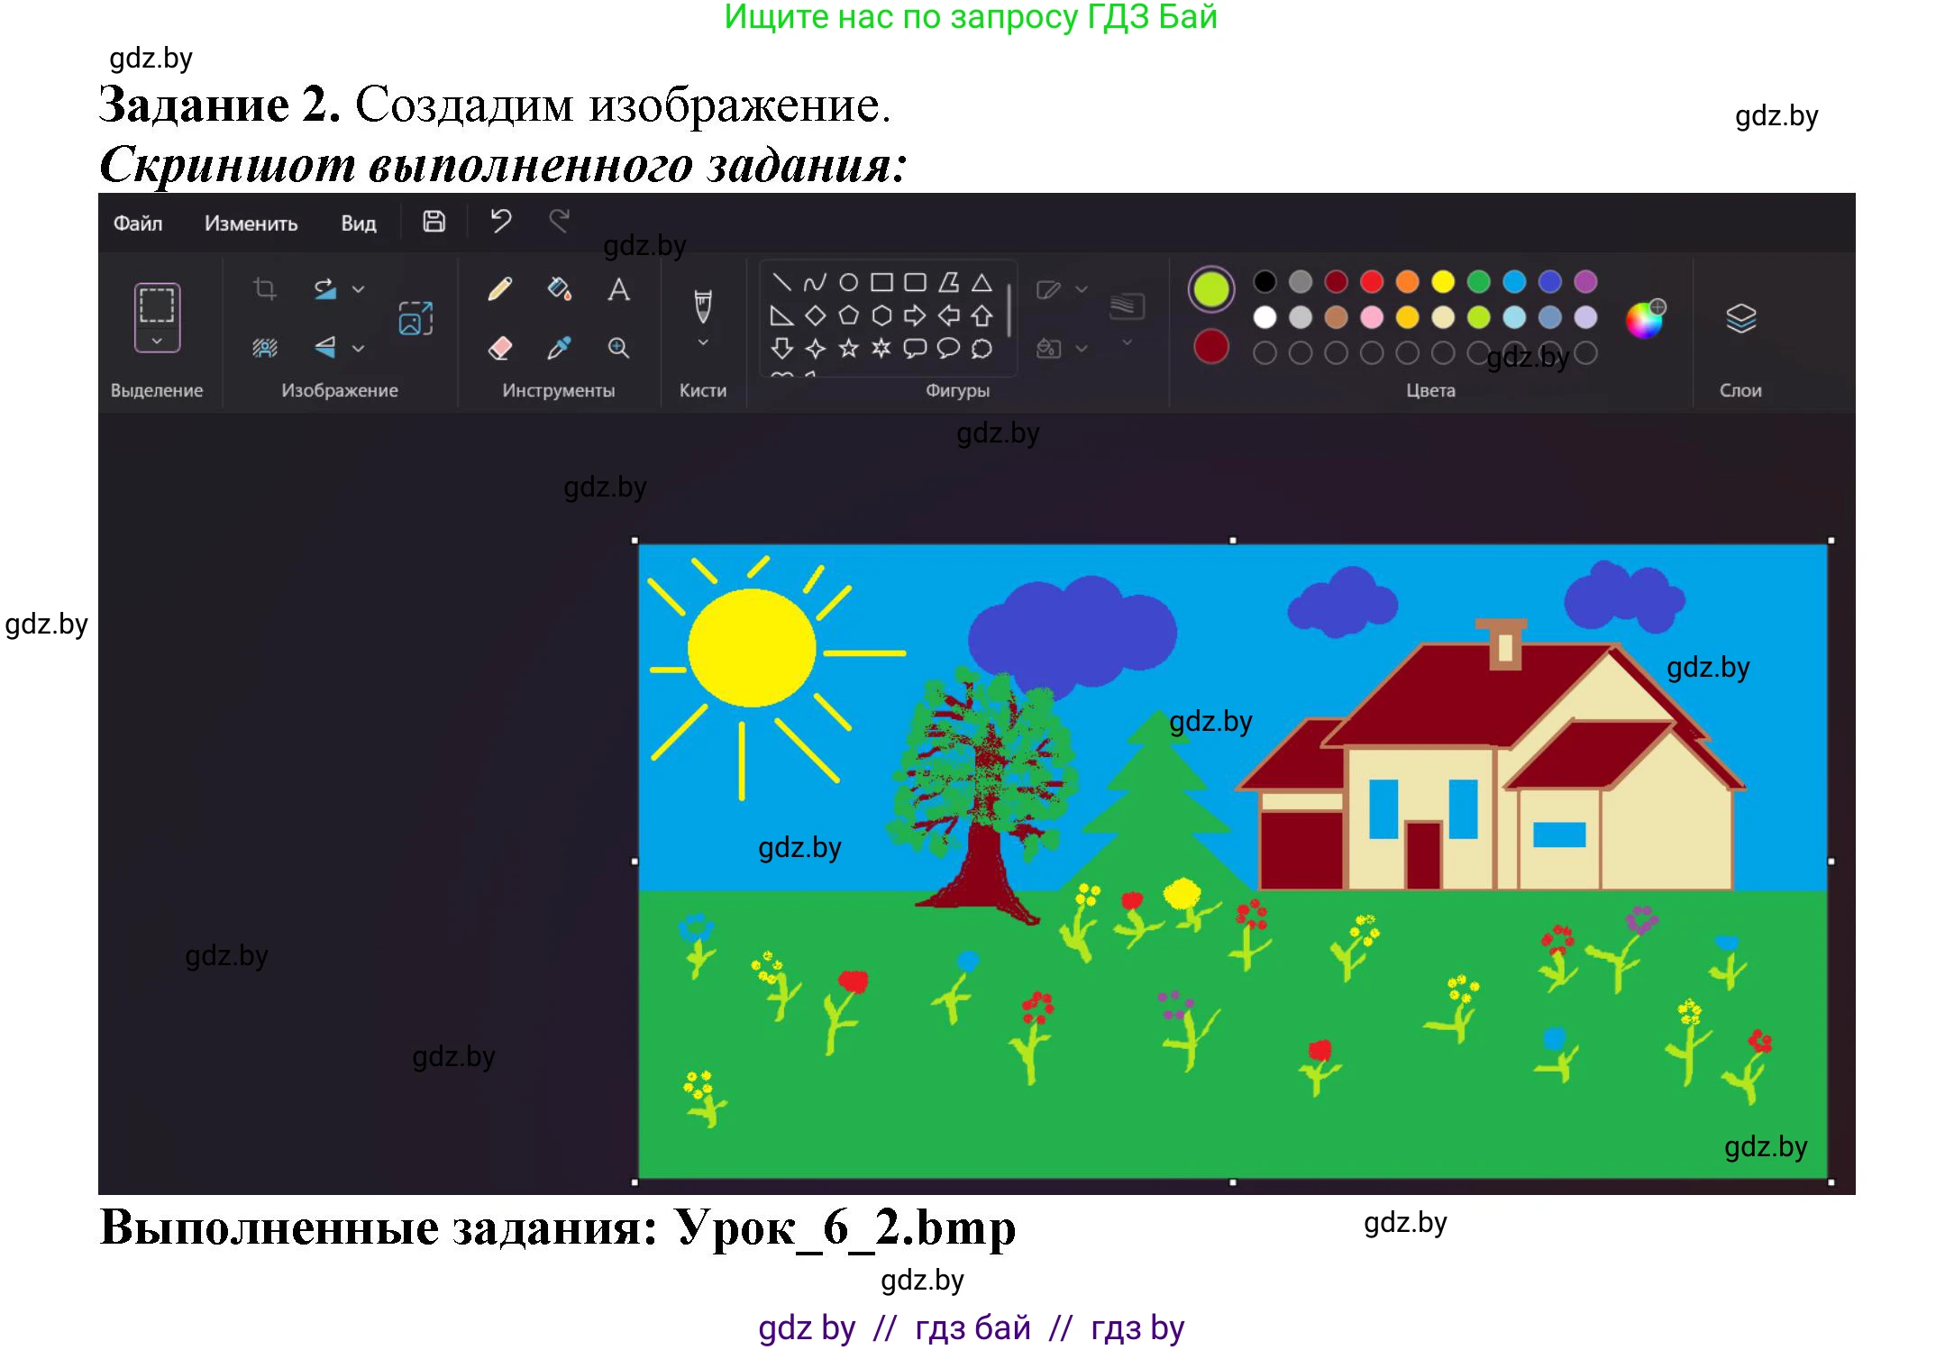Expand the Rotate options dropdown
Image resolution: width=1945 pixels, height=1350 pixels.
358,289
